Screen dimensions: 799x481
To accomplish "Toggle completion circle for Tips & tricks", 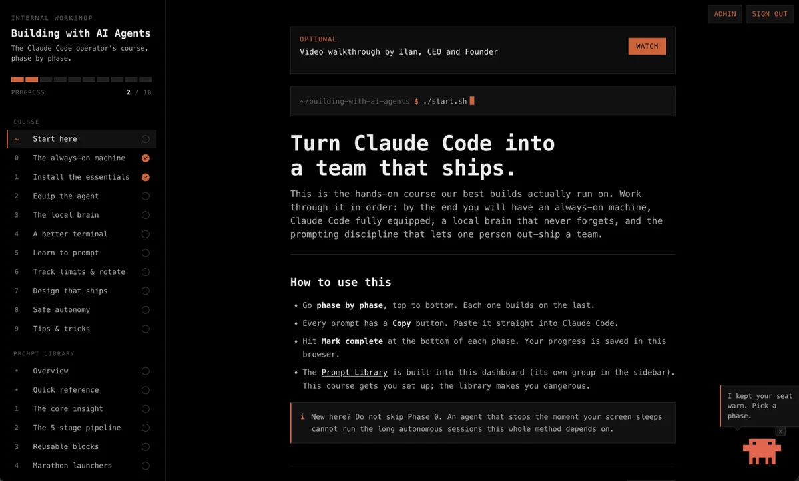I will coord(146,329).
